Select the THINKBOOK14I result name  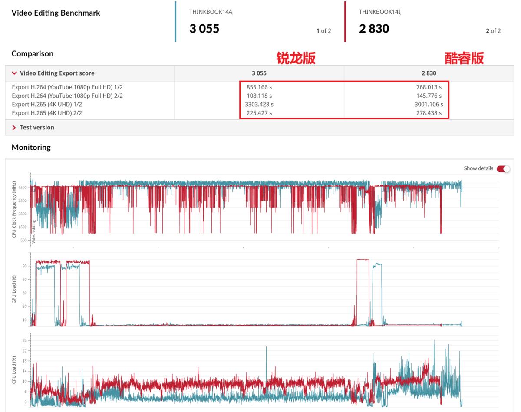[x=379, y=12]
